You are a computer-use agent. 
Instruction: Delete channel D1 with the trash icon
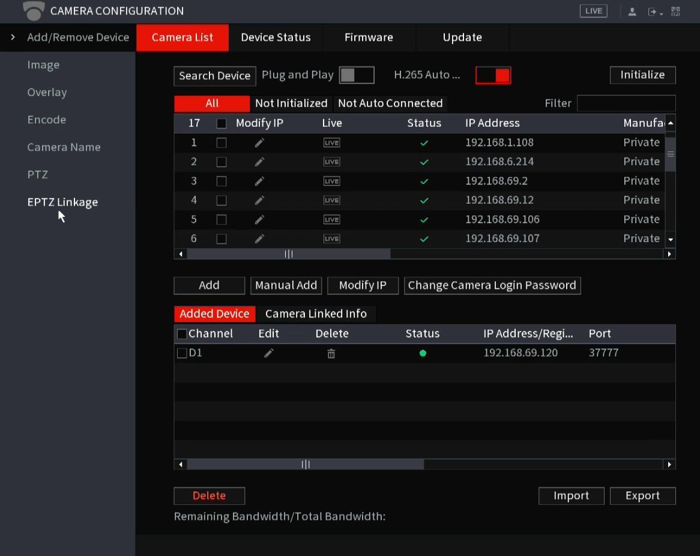pos(331,353)
